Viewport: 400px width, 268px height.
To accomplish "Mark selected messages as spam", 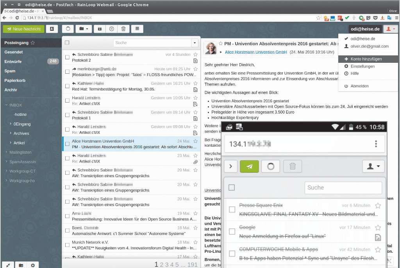I will (111, 29).
